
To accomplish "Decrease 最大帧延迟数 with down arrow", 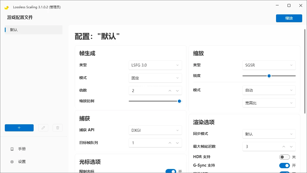I will coord(291,147).
